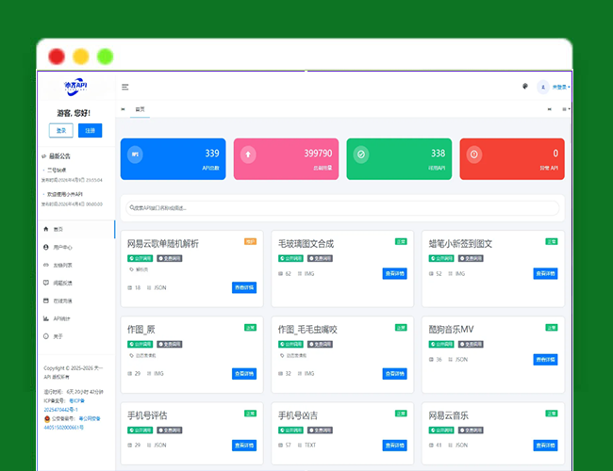Image resolution: width=613 pixels, height=471 pixels.
Task: Click the right tab-scroll arrow in the tab bar
Action: tap(549, 109)
